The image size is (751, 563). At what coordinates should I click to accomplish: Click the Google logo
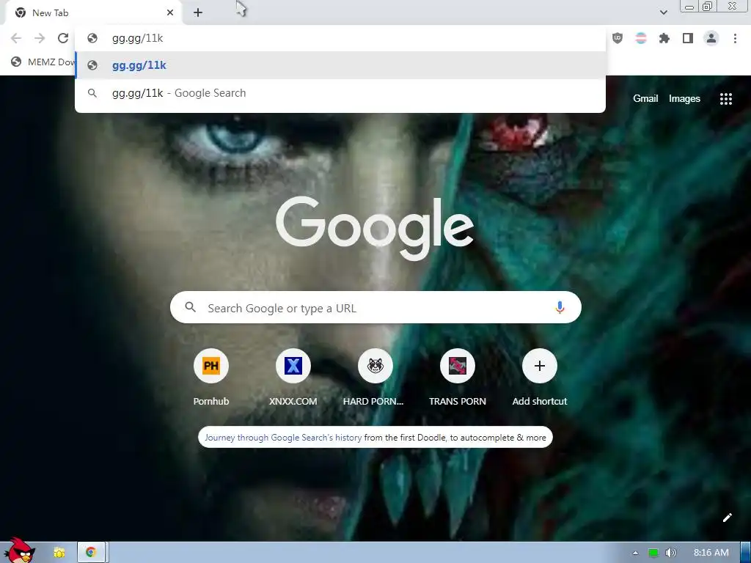[x=375, y=228]
